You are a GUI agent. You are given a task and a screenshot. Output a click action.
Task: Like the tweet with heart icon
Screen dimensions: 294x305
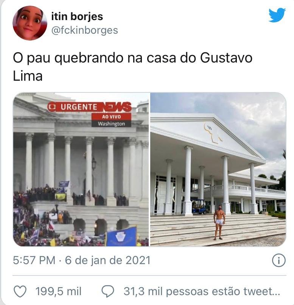coord(20,291)
